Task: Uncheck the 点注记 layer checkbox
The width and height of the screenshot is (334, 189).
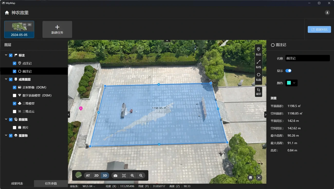Action: pos(15,63)
